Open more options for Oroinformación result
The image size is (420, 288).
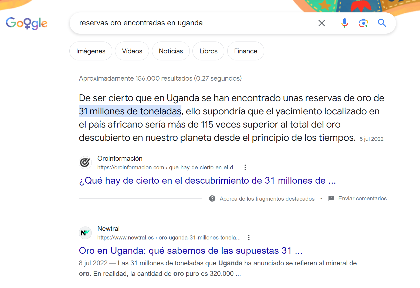point(245,167)
